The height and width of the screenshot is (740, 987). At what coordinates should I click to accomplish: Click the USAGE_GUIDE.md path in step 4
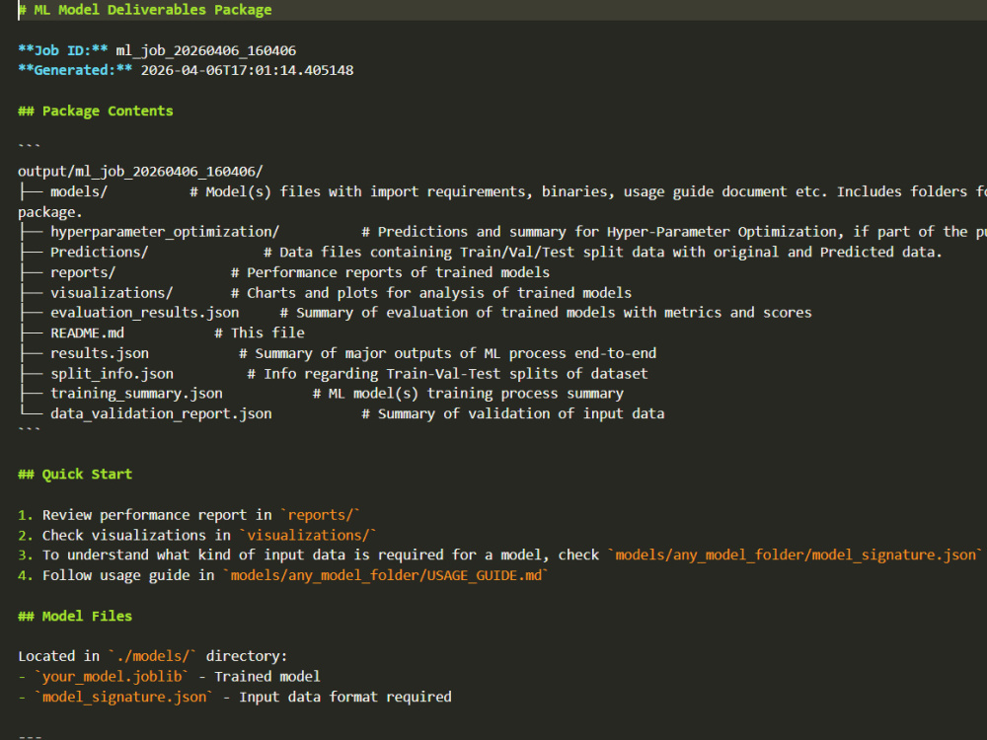click(386, 576)
